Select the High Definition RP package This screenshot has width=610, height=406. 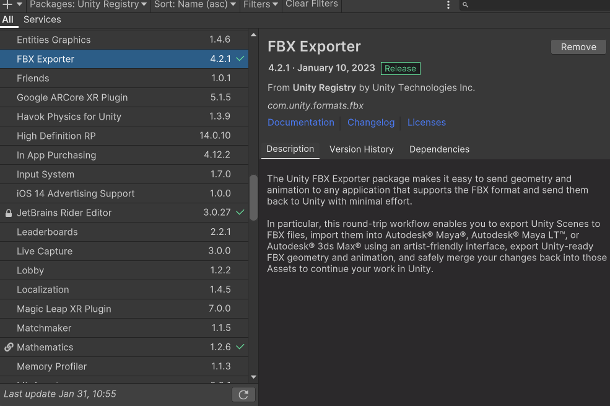tap(124, 136)
